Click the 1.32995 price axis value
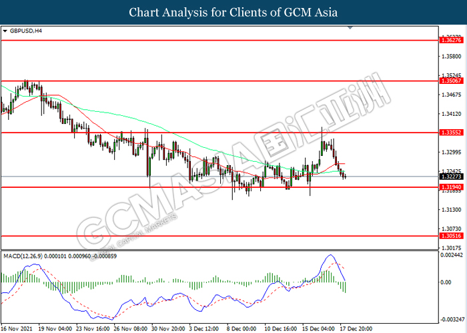Image resolution: width=467 pixels, height=333 pixels. click(451, 153)
